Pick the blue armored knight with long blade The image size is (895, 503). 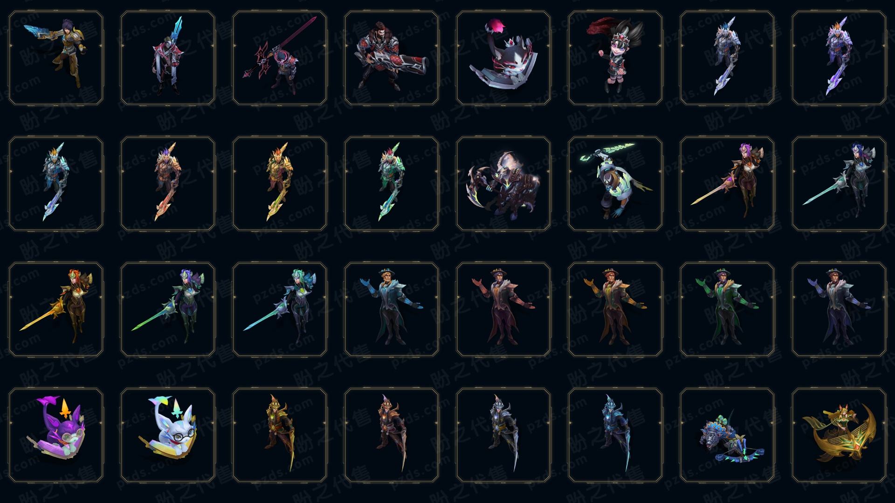click(x=615, y=435)
